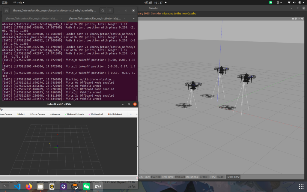This screenshot has height=192, width=307.
Task: Expand the RViz toolbar overflow chevron
Action: tap(136, 114)
